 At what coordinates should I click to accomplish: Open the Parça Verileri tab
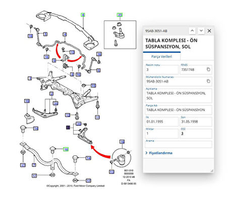pos(161,57)
